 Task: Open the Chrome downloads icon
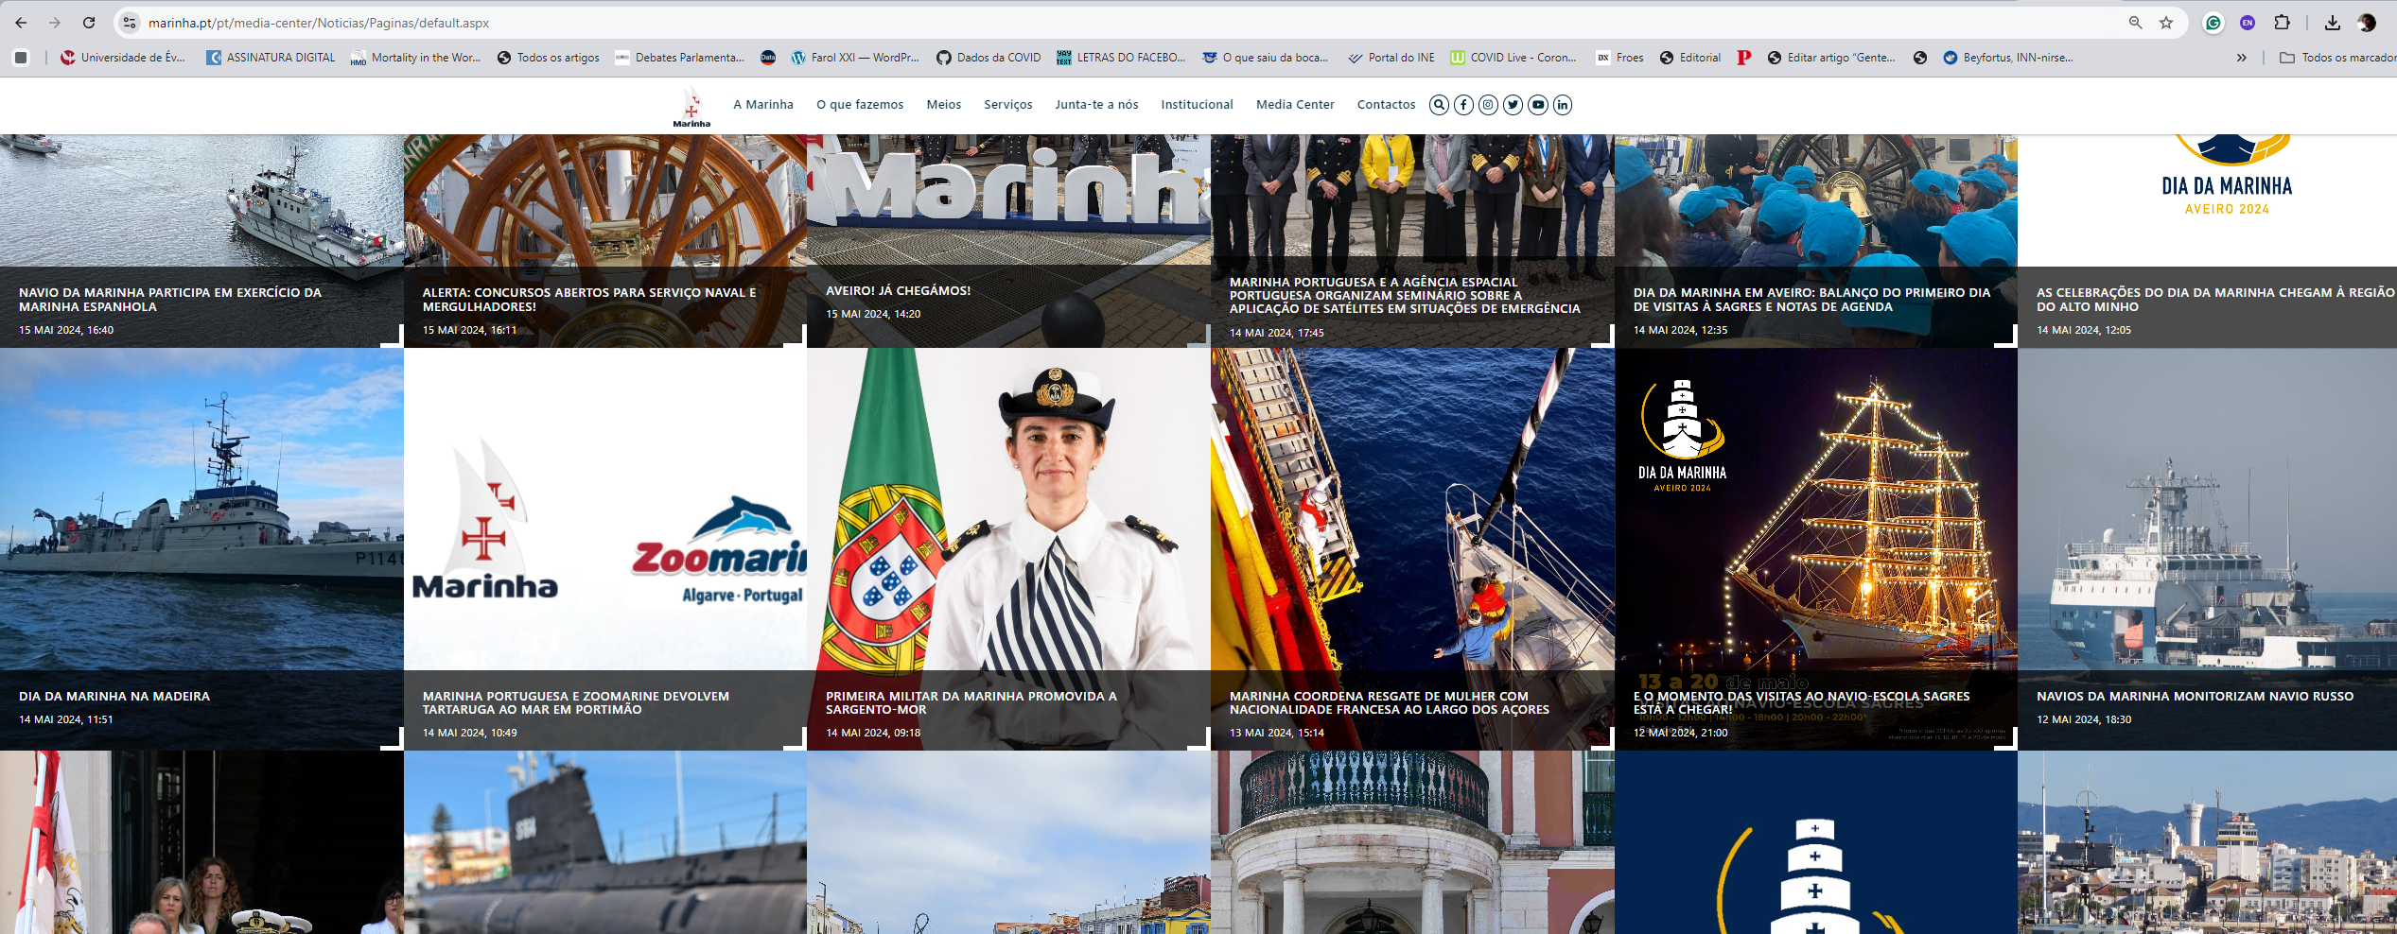click(x=2333, y=23)
